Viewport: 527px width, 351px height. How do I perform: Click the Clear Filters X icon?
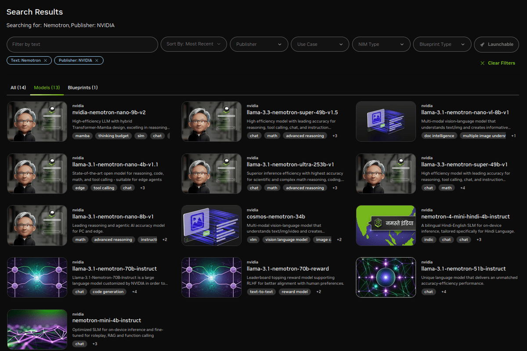tap(483, 63)
